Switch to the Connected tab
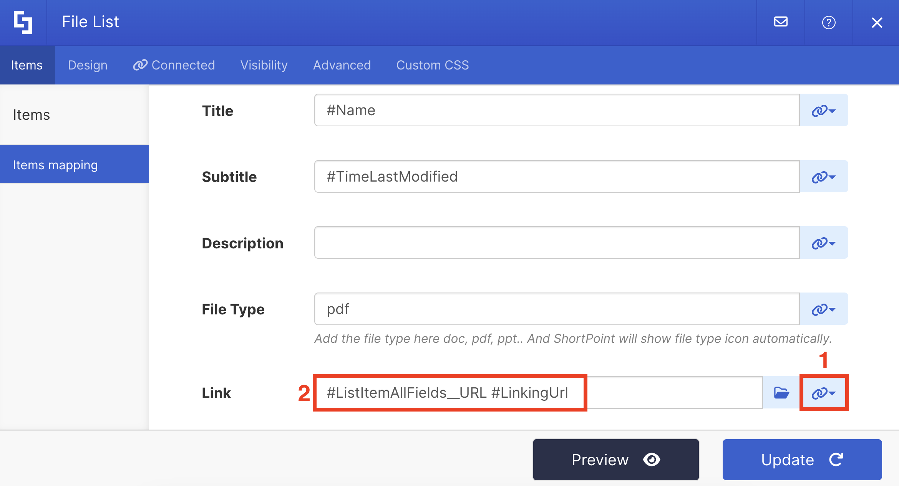The image size is (899, 486). pyautogui.click(x=174, y=65)
